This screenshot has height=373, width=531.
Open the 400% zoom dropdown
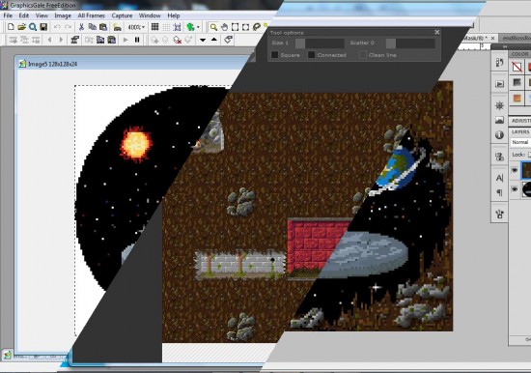coord(136,27)
